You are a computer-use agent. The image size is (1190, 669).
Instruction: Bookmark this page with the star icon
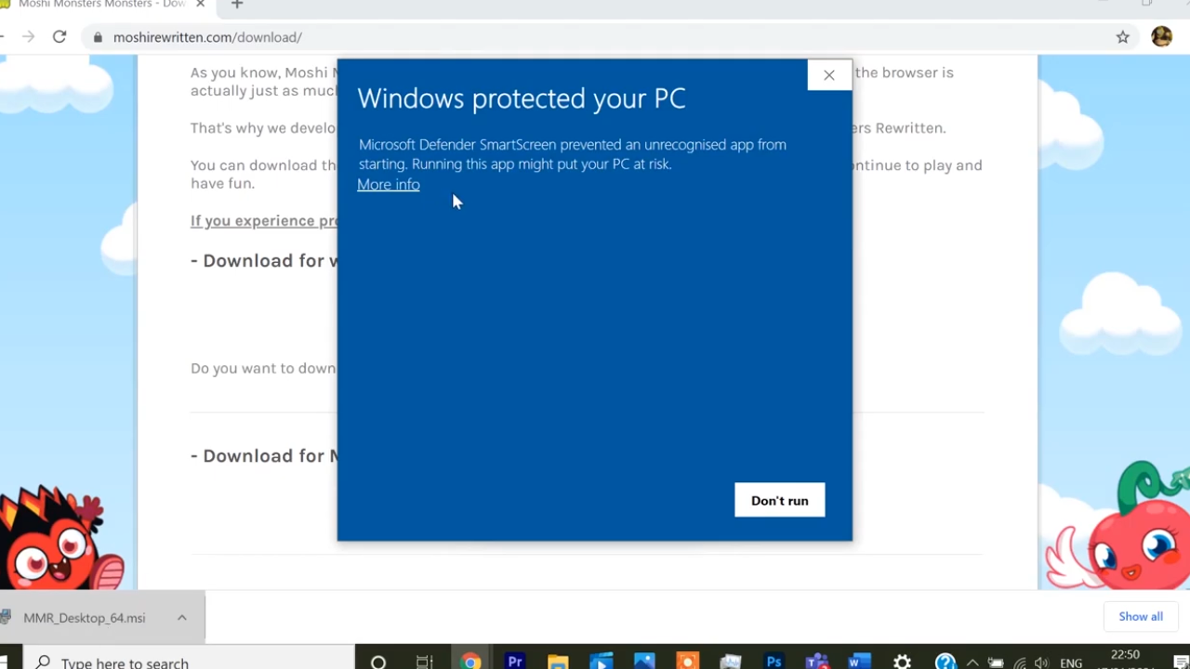pos(1123,37)
